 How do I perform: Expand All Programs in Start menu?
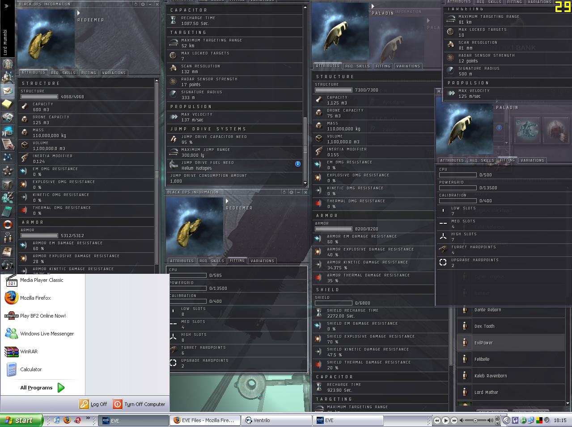tap(42, 388)
